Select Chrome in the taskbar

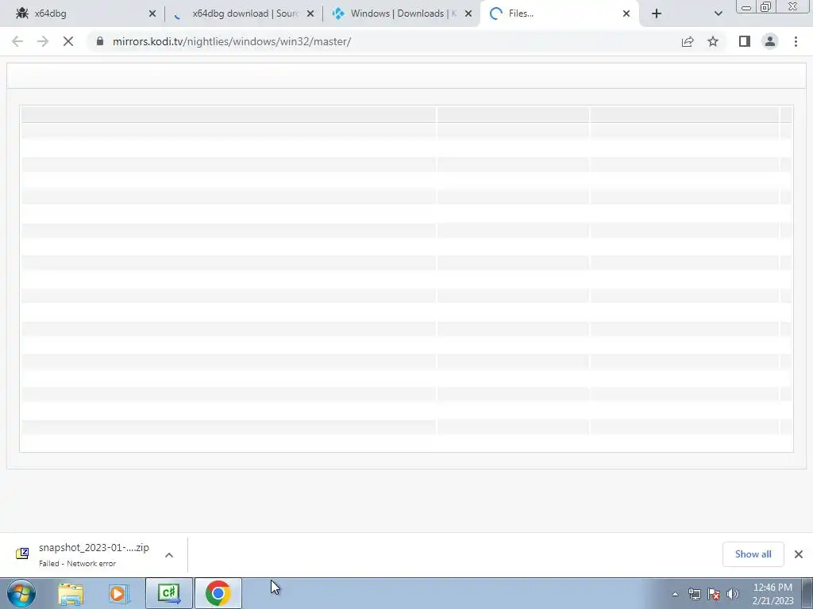point(218,593)
